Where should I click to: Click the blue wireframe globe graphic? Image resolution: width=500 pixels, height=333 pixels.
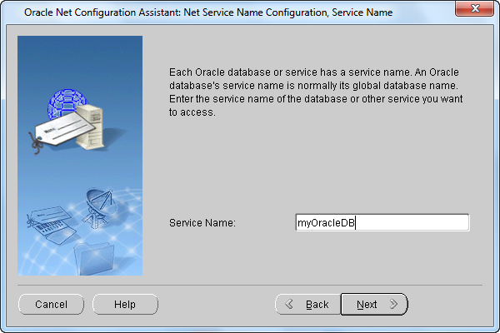66,103
